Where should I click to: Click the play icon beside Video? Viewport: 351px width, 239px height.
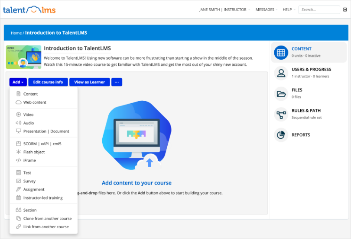click(x=19, y=115)
